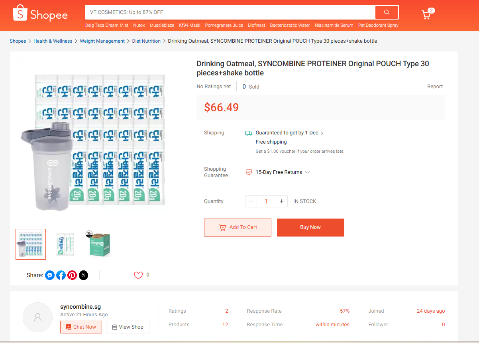The height and width of the screenshot is (343, 479).
Task: Increase quantity with plus button
Action: click(281, 201)
